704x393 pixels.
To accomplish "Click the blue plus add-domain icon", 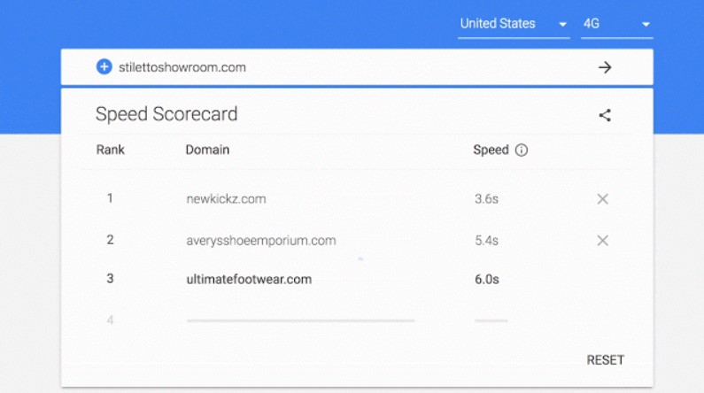I will pyautogui.click(x=104, y=67).
